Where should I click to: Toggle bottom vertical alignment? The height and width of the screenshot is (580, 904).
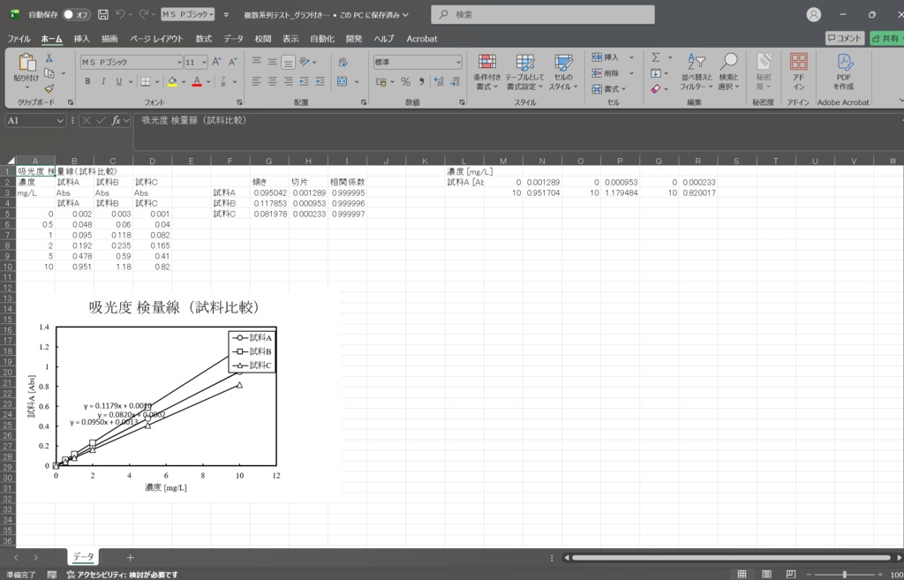coord(289,62)
